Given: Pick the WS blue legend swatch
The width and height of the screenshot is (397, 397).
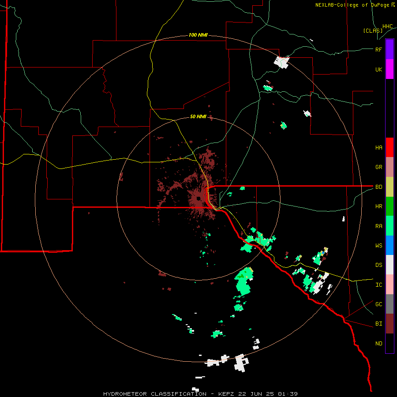Looking at the screenshot, I should click(x=390, y=245).
